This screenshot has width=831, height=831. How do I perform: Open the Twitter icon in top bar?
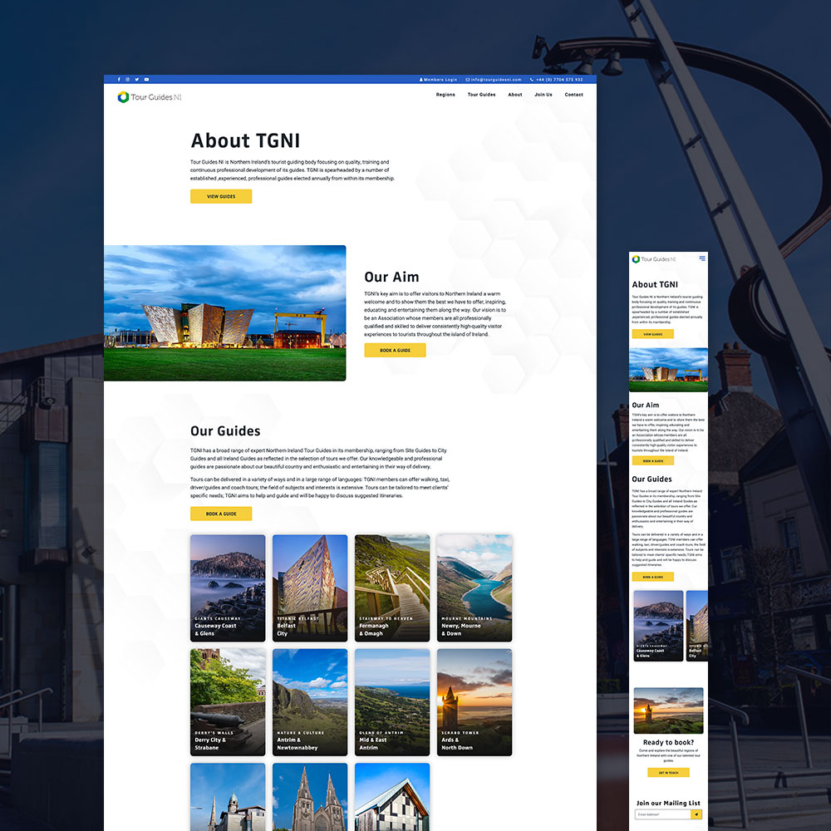point(137,80)
